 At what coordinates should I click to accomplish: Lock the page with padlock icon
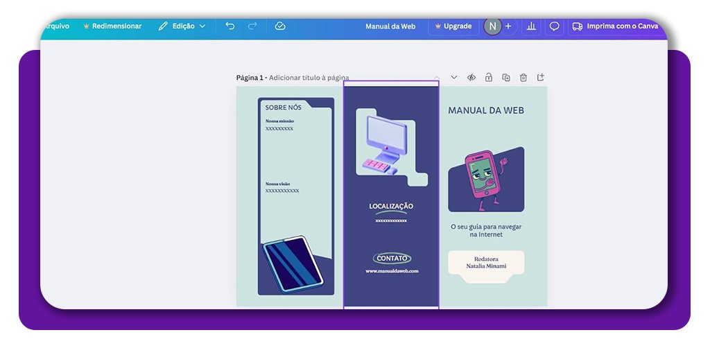[x=489, y=78]
